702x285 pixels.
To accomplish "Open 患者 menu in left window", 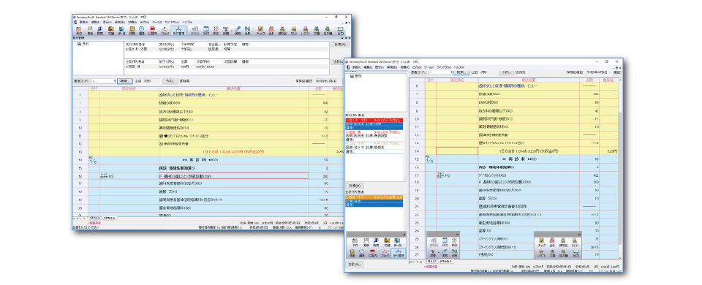I will tap(84, 22).
